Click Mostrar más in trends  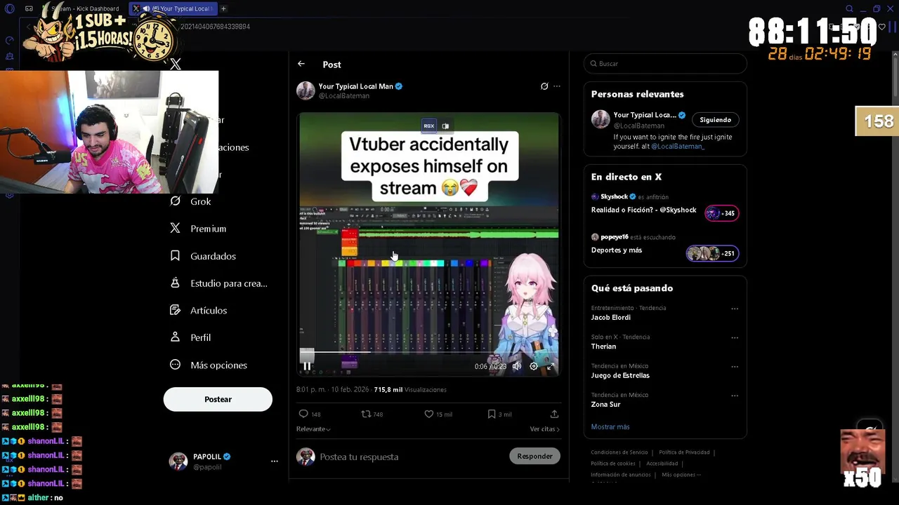click(x=610, y=426)
